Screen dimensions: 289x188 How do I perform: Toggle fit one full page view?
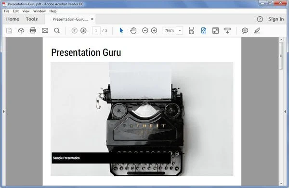pos(204,30)
